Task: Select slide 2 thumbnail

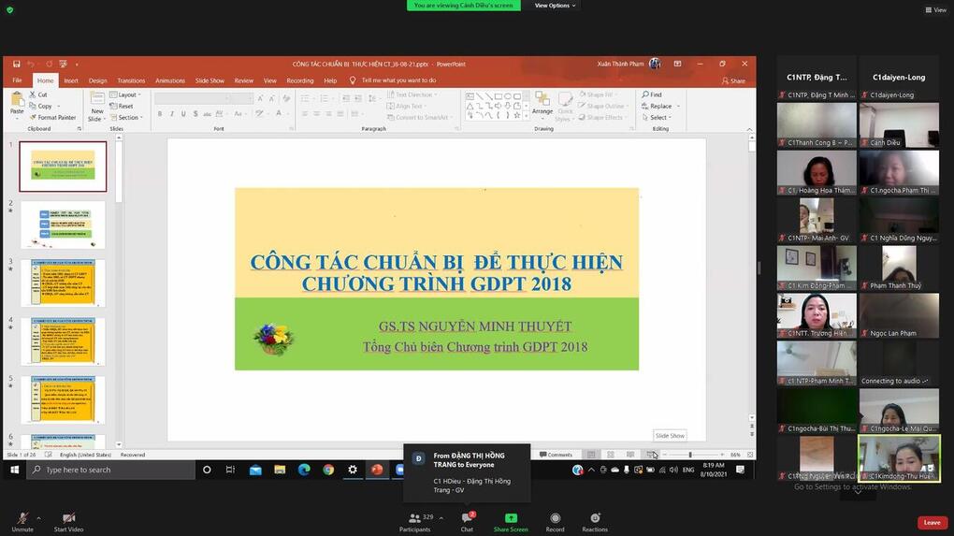Action: click(x=63, y=225)
